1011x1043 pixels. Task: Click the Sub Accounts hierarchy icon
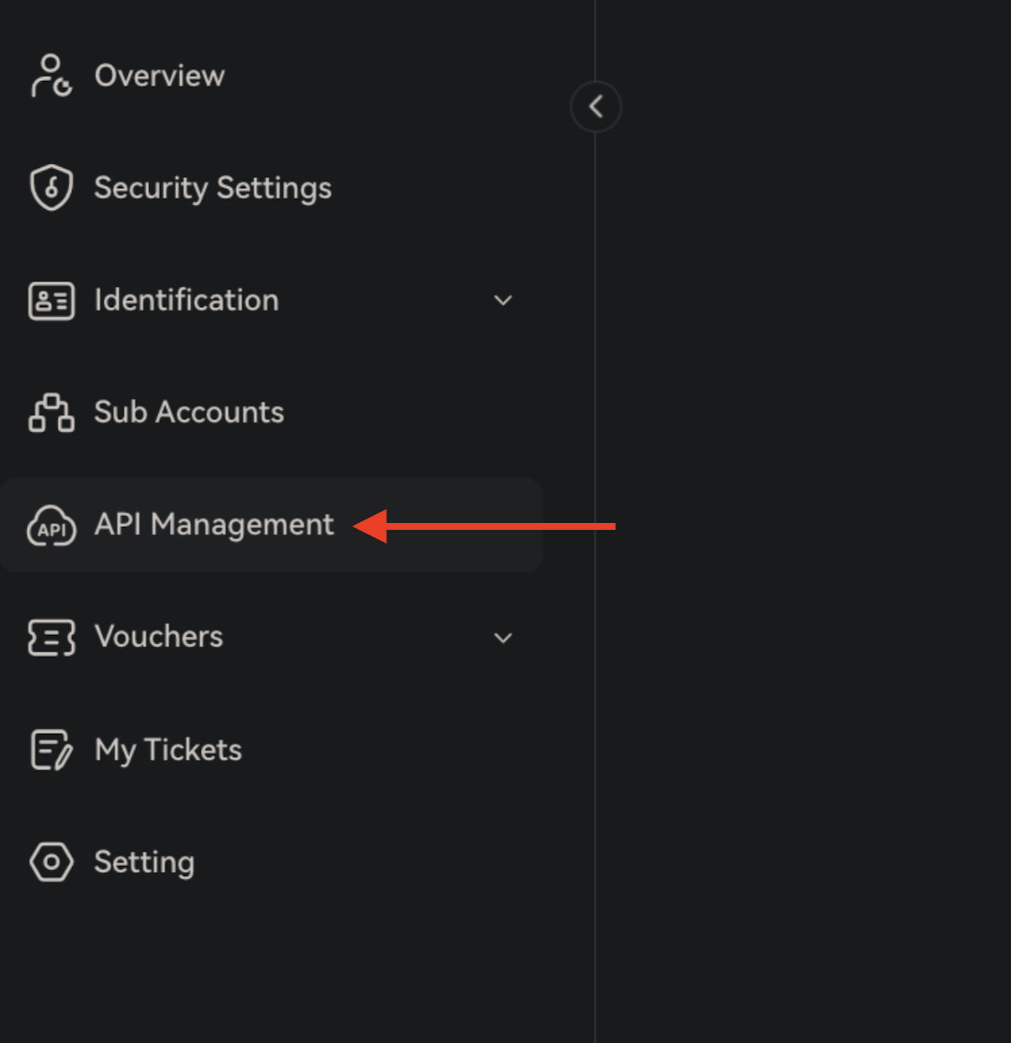(51, 412)
